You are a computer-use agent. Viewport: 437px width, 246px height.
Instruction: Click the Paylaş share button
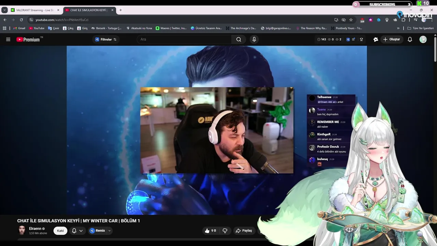coord(244,231)
